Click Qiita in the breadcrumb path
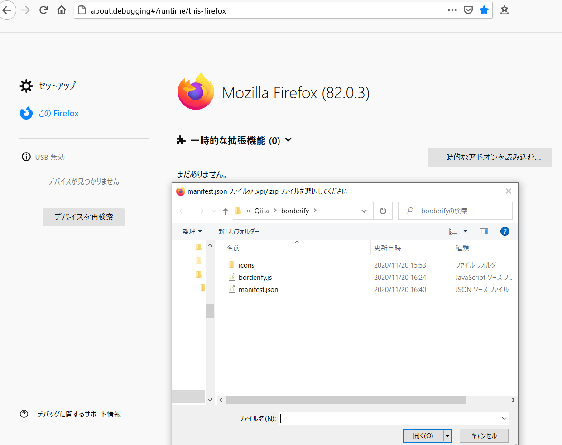Screen dimensions: 562x445 pos(261,211)
